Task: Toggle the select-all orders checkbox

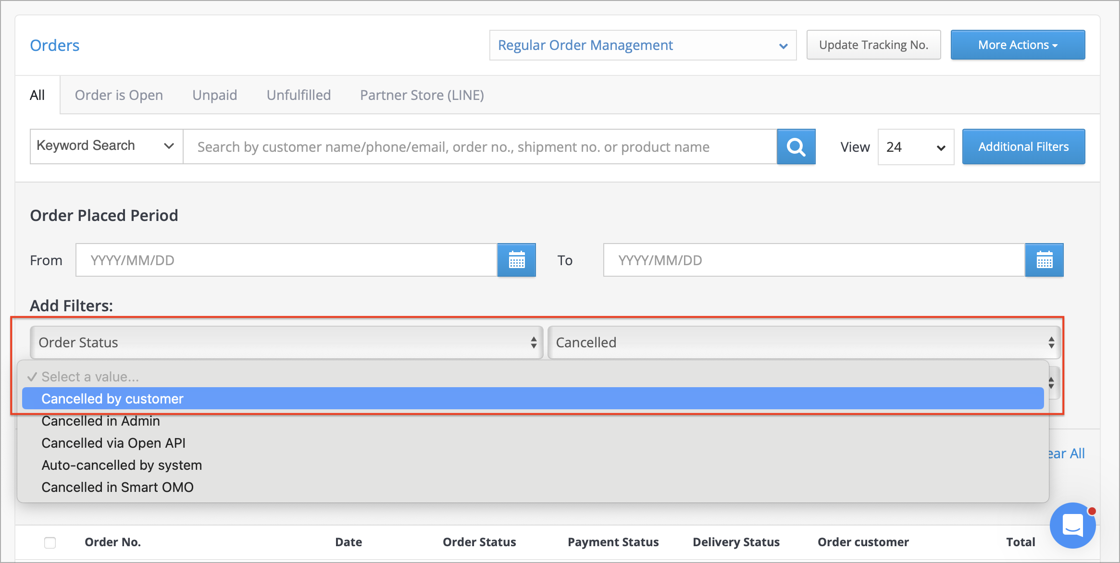Action: pos(50,542)
